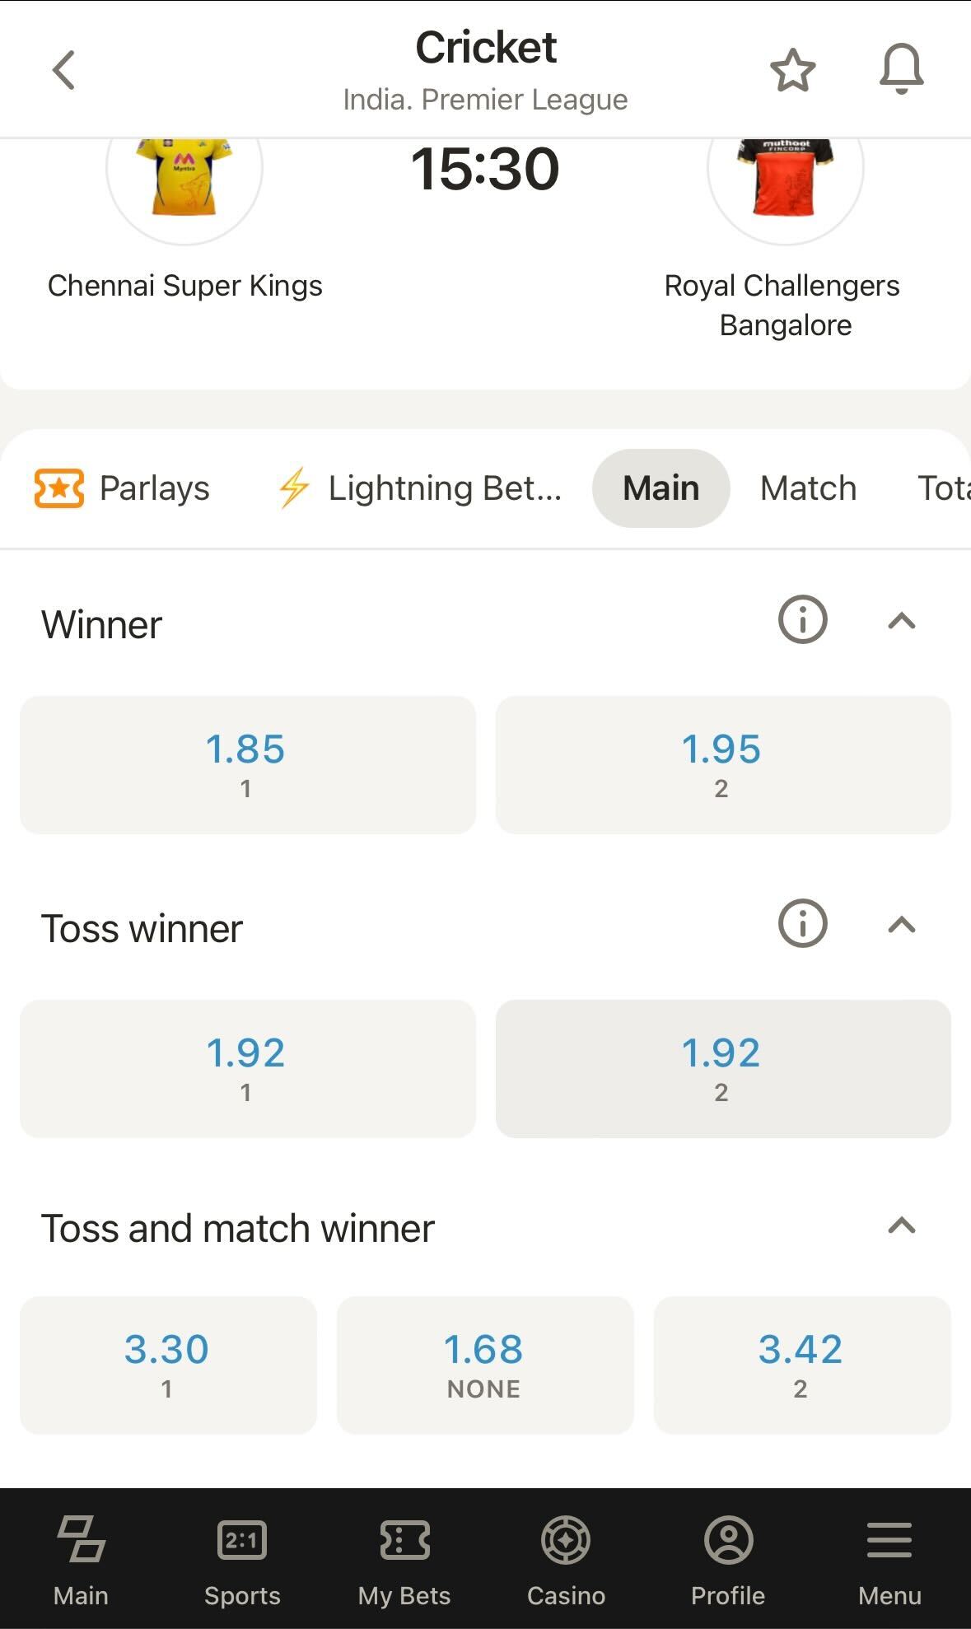Viewport: 971px width, 1629px height.
Task: Switch to the Match tab
Action: point(807,488)
